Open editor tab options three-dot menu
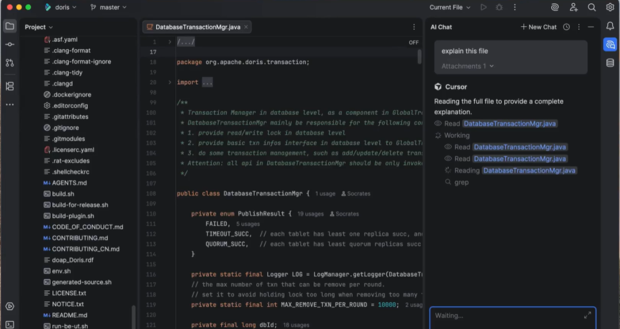Viewport: 620px width, 329px height. click(414, 27)
